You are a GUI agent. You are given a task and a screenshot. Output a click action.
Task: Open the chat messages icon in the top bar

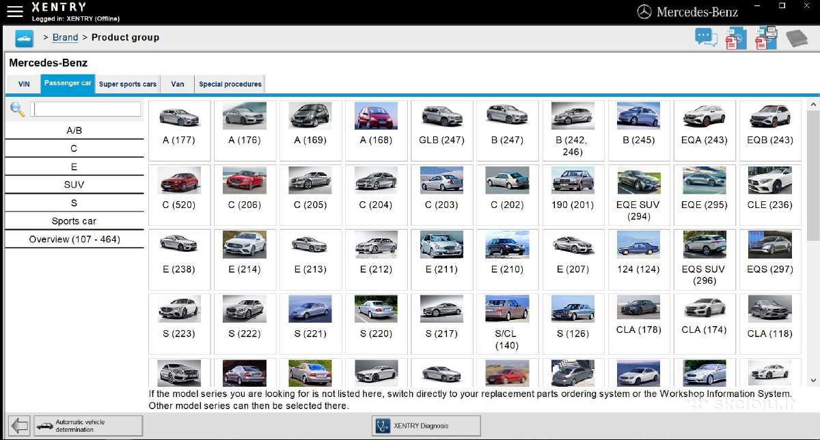pos(706,37)
